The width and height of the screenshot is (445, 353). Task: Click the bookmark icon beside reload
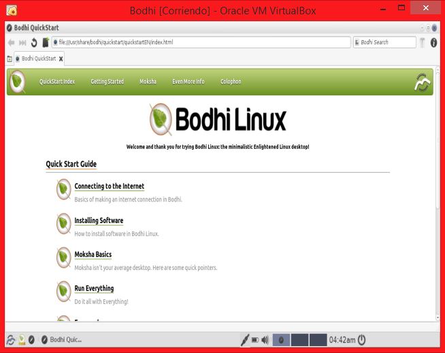click(46, 42)
